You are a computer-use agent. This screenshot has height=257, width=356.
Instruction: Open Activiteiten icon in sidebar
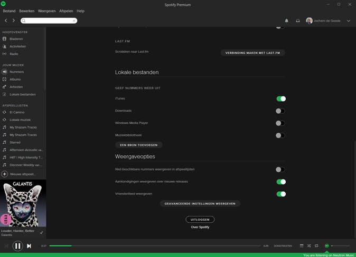(x=4, y=46)
